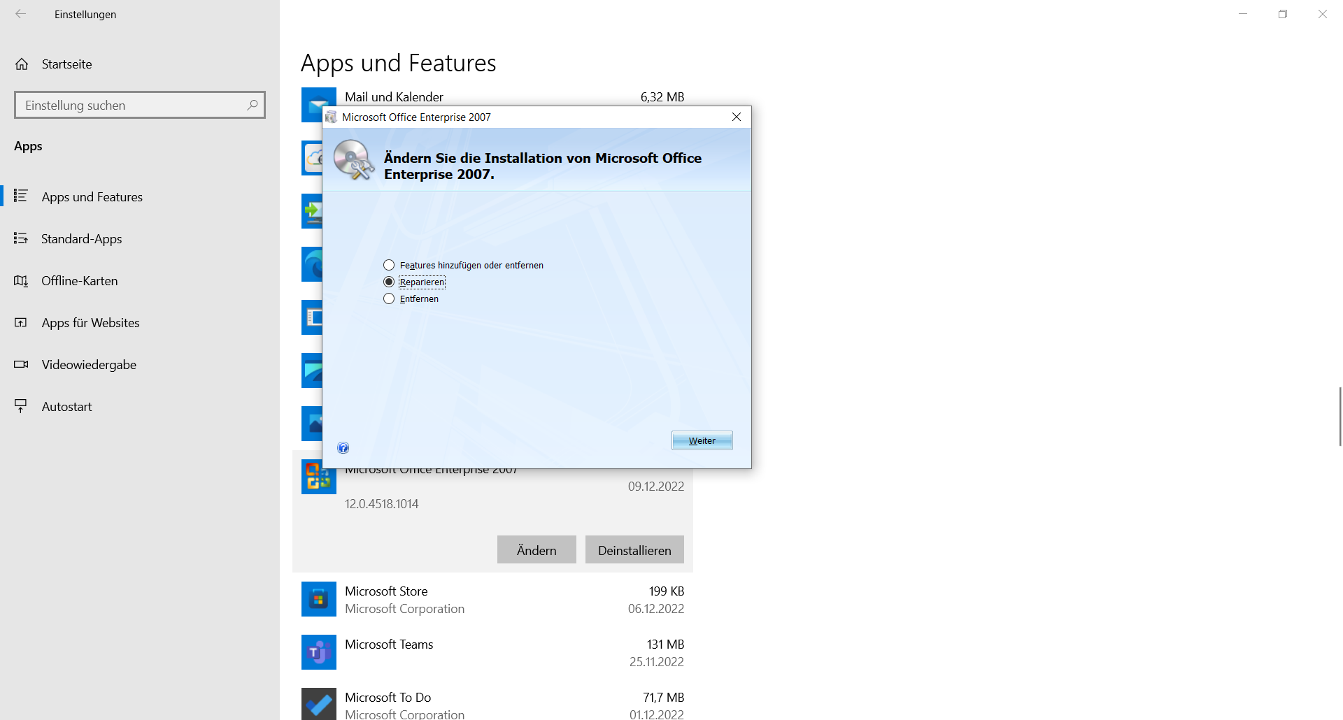
Task: Click the Microsoft Teams app icon
Action: [319, 652]
